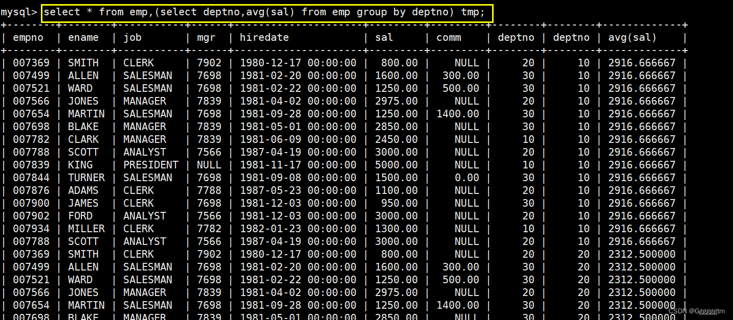Click the ename cell ADAMS
Screen dimensions: 733x320
click(83, 190)
